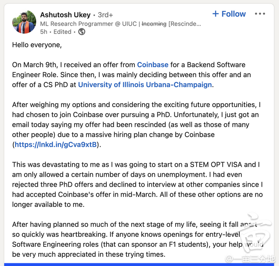The height and width of the screenshot is (266, 279).
Task: Click the Follow button
Action: (229, 14)
